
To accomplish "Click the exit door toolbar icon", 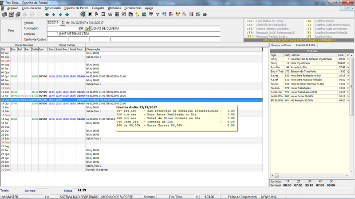I will pos(82,15).
